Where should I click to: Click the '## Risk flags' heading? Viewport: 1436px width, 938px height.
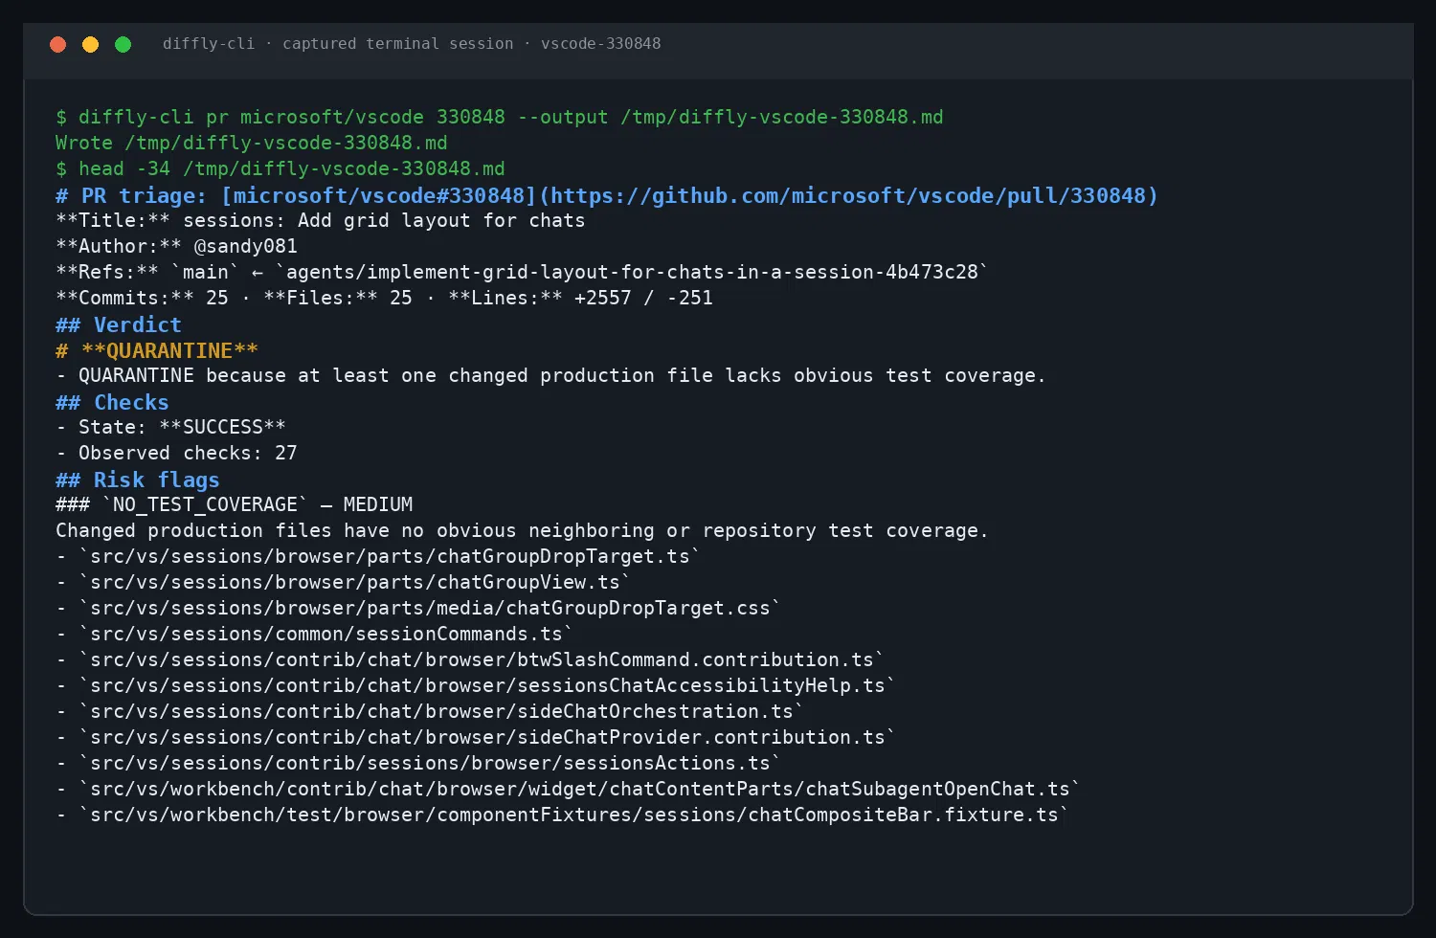(138, 480)
